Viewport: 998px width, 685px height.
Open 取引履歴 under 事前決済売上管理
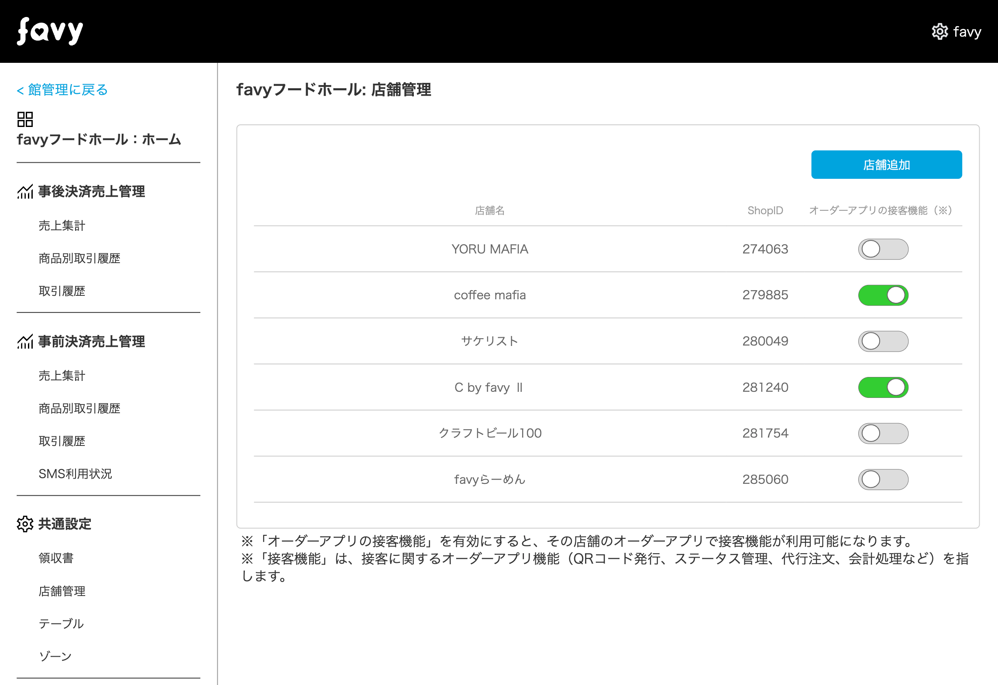click(x=62, y=441)
